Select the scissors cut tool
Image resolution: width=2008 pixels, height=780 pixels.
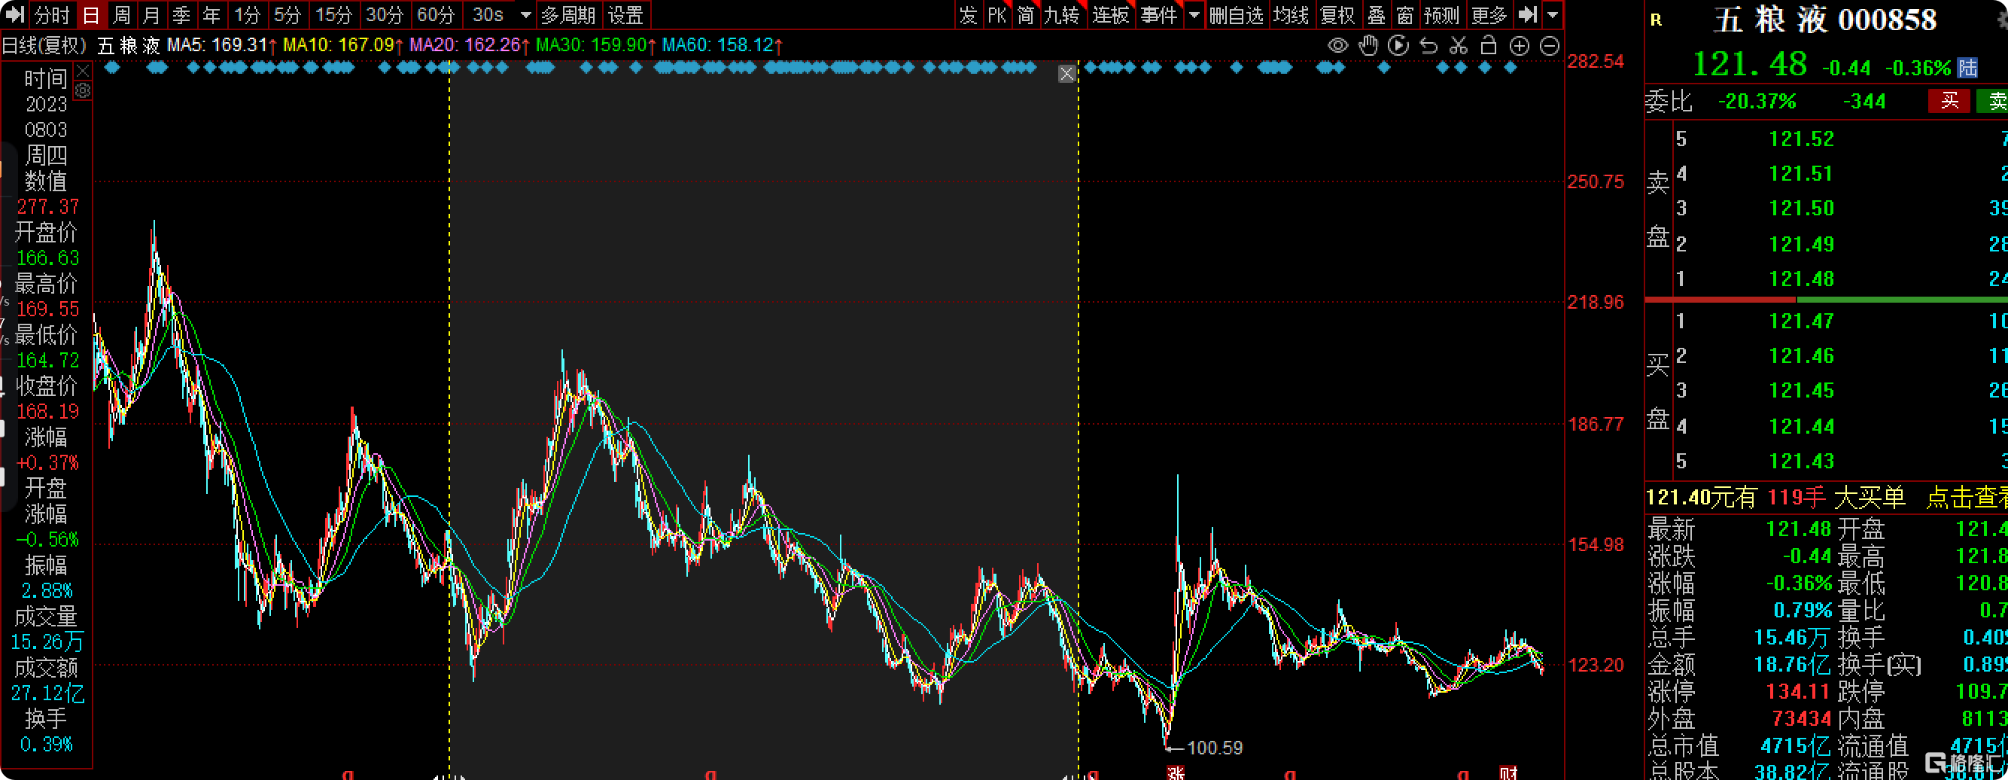click(x=1459, y=46)
